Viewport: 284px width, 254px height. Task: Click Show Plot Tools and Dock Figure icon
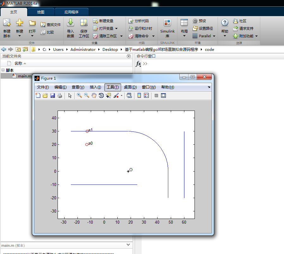point(164,95)
